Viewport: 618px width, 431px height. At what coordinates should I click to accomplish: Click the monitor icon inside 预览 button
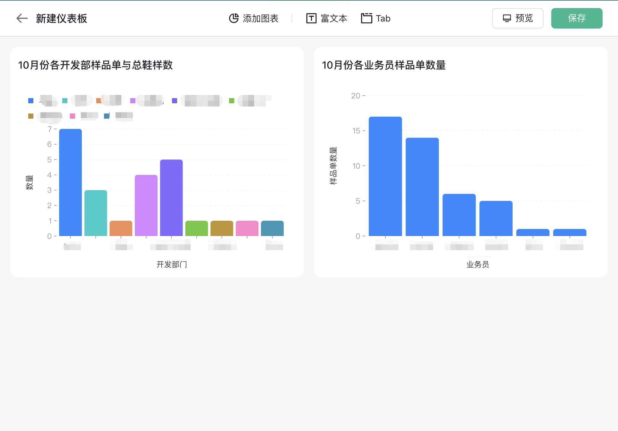(x=506, y=18)
